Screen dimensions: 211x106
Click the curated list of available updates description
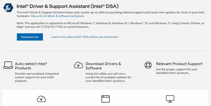[x=108, y=77]
